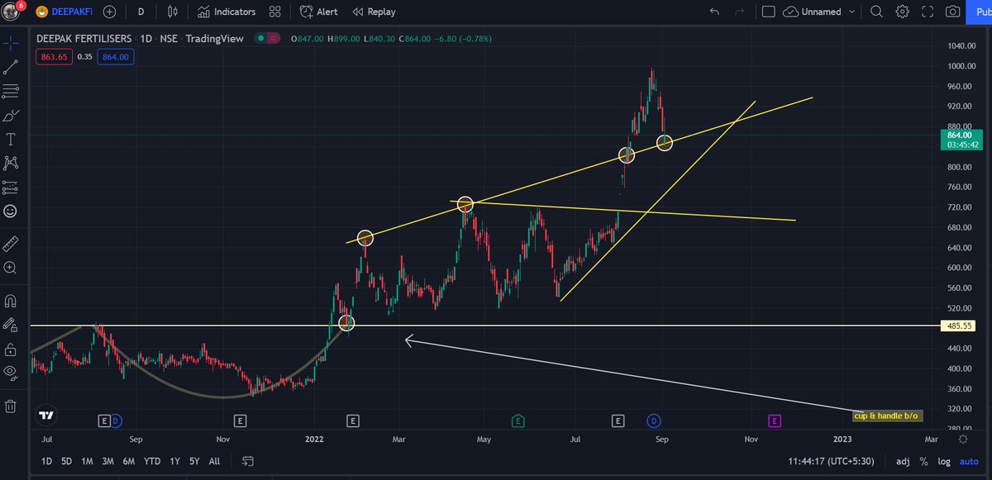Click the Unnamed layout save button
This screenshot has width=992, height=480.
click(812, 12)
